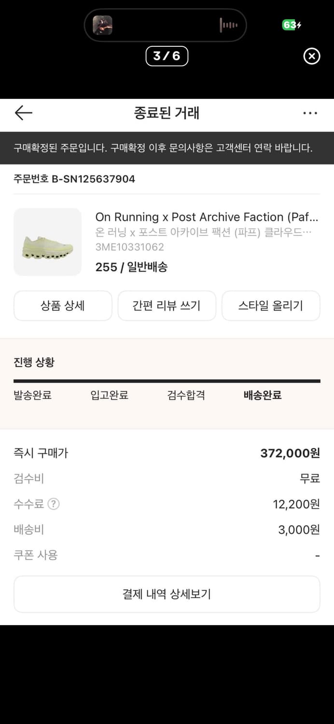
Task: Tap 간편 리뷰 쓰기 to write a review
Action: 167,306
